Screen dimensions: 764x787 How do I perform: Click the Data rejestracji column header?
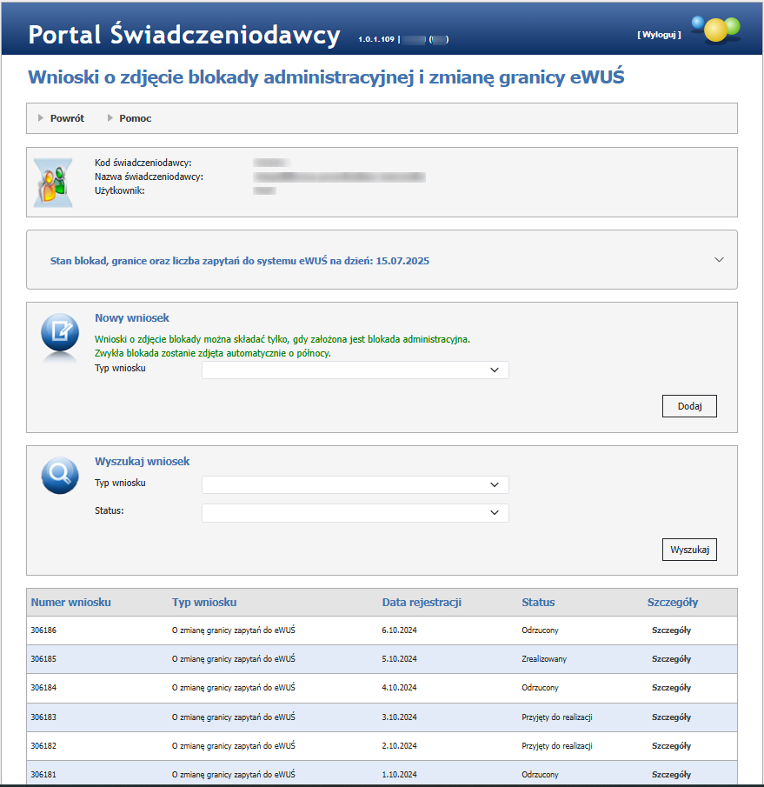coord(422,602)
